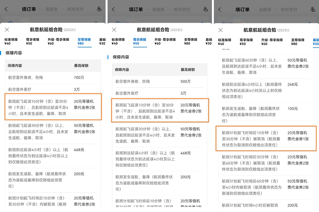Tap the 468元 arrival delay row in left screen
Screen dimensions: 319x212
53,156
